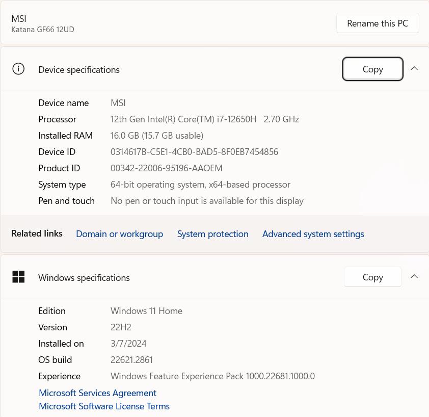The image size is (429, 417).
Task: Click the Rename this PC button
Action: point(378,23)
